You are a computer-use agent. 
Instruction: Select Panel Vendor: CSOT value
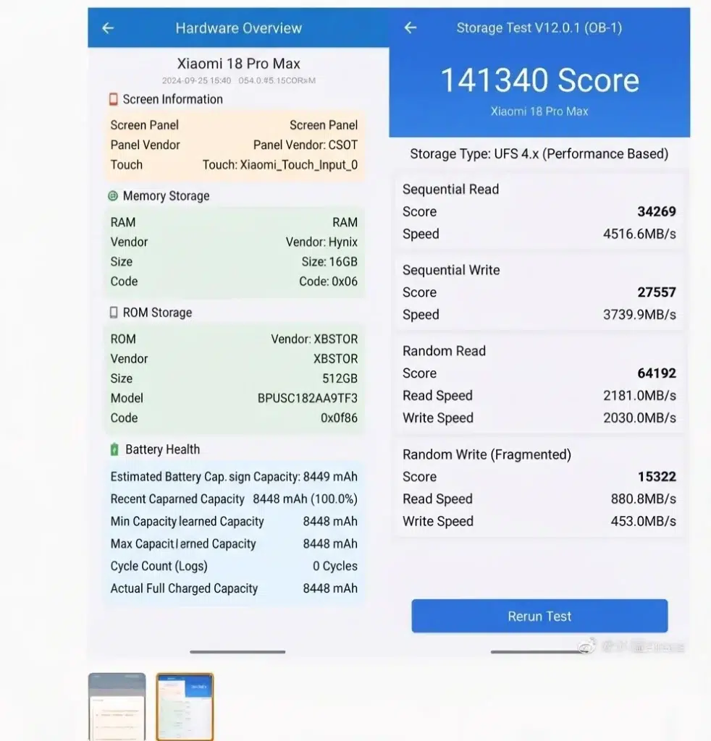point(306,145)
